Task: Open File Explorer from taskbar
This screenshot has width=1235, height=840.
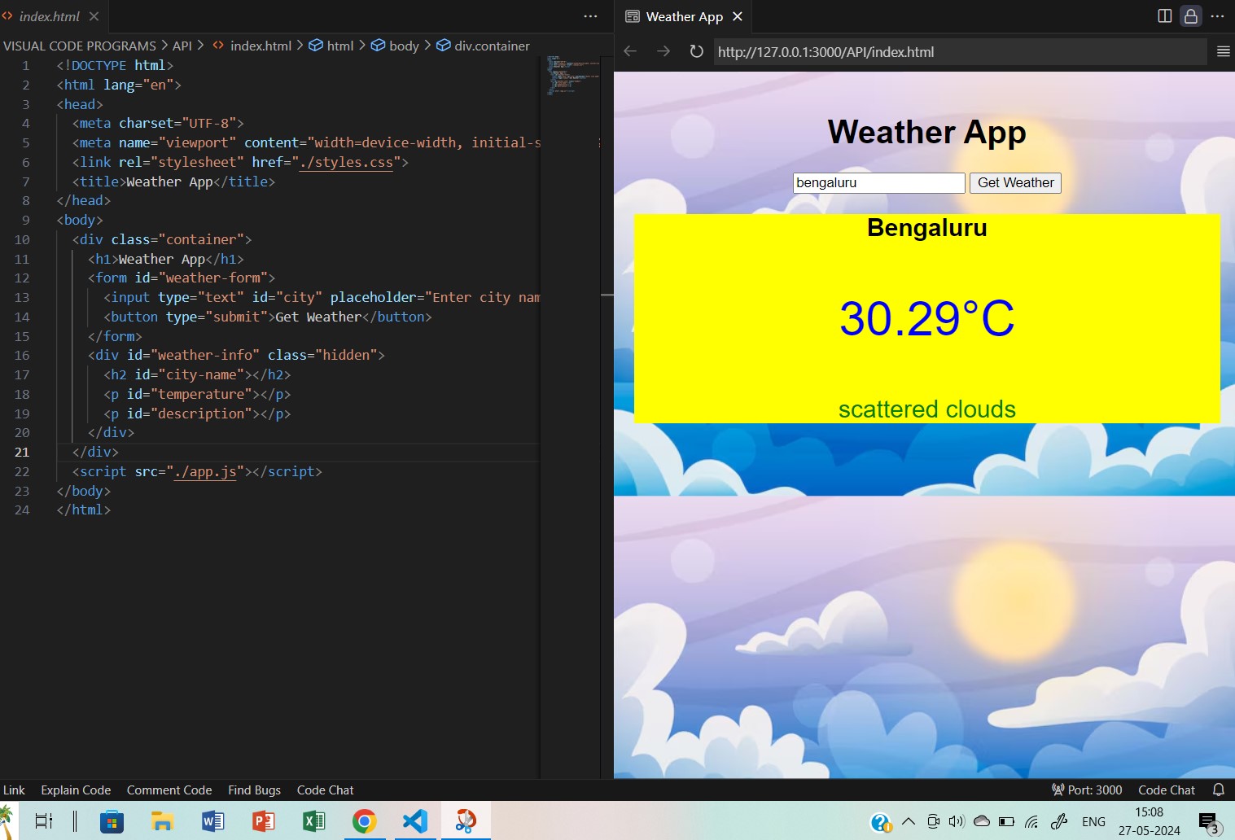Action: (162, 821)
